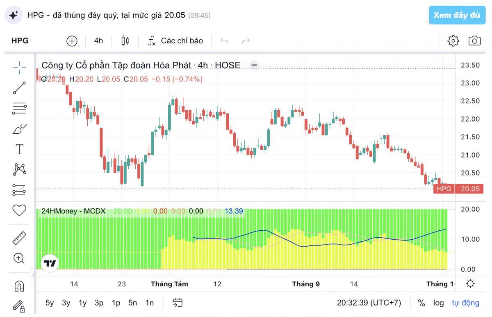
Task: Click Xem đầy đủ button
Action: (x=457, y=15)
